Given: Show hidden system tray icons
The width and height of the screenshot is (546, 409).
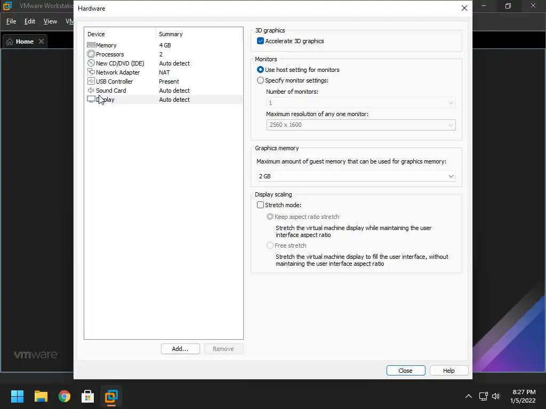Looking at the screenshot, I should (x=469, y=396).
